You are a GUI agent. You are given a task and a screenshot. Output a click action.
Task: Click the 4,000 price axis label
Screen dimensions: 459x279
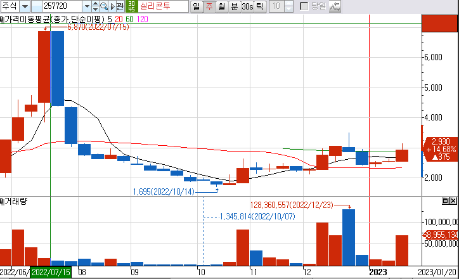[x=433, y=117]
